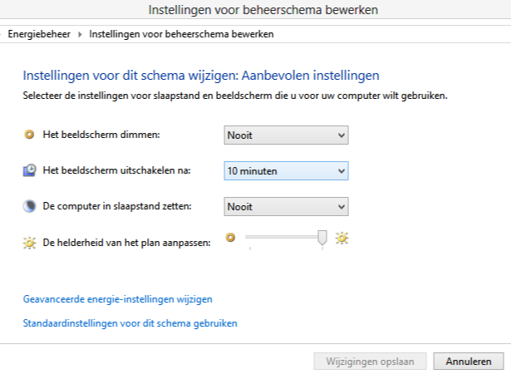Viewport: 511px width, 379px height.
Task: Click the moon icon beside 'slaapstand zetten'
Action: point(29,206)
